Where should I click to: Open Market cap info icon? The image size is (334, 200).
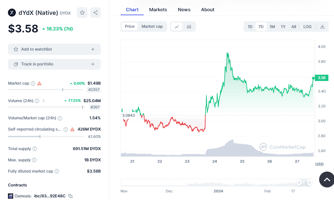click(33, 83)
